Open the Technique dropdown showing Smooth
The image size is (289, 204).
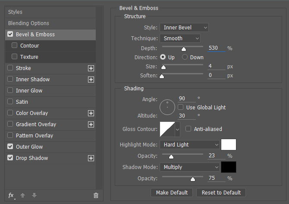pos(180,38)
